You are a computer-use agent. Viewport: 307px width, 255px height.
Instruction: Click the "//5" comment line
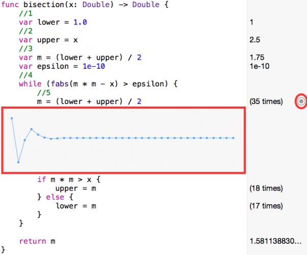tap(44, 93)
